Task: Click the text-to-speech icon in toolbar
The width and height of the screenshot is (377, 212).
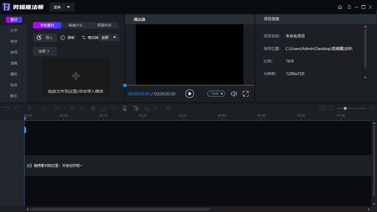Action: coord(135,108)
